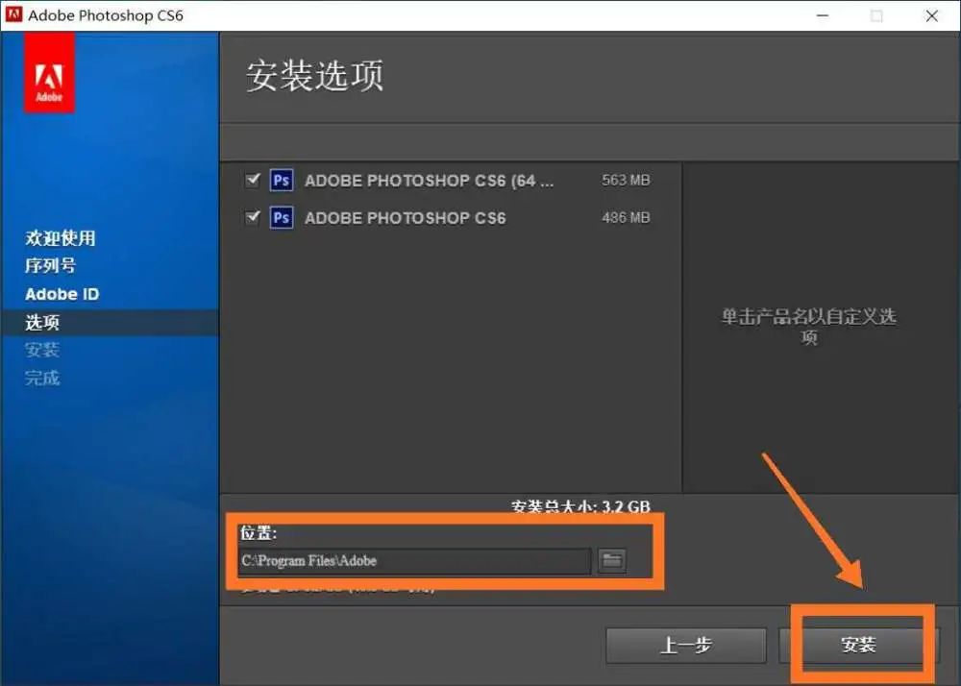Minimize the Adobe Photoshop CS6 installer window
The width and height of the screenshot is (961, 686).
click(824, 15)
